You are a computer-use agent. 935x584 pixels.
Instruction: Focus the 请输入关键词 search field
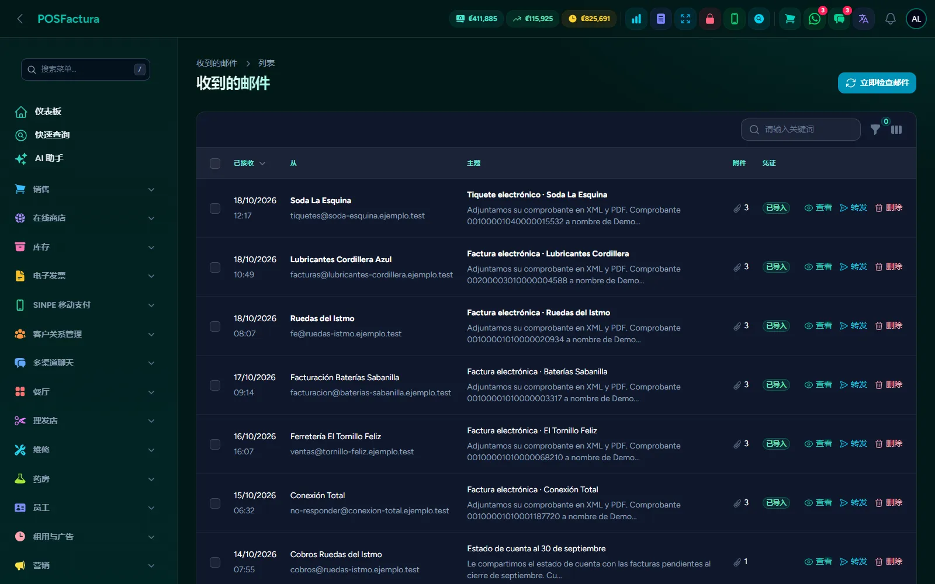[x=801, y=130]
